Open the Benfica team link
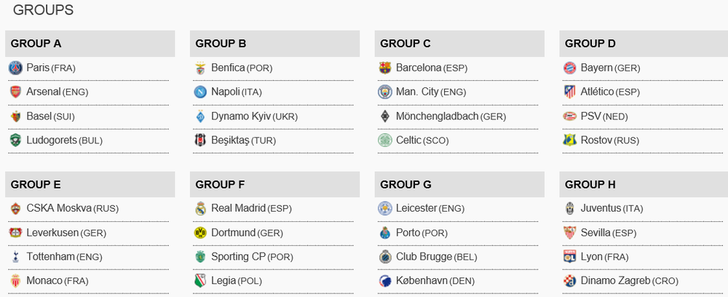 tap(228, 68)
